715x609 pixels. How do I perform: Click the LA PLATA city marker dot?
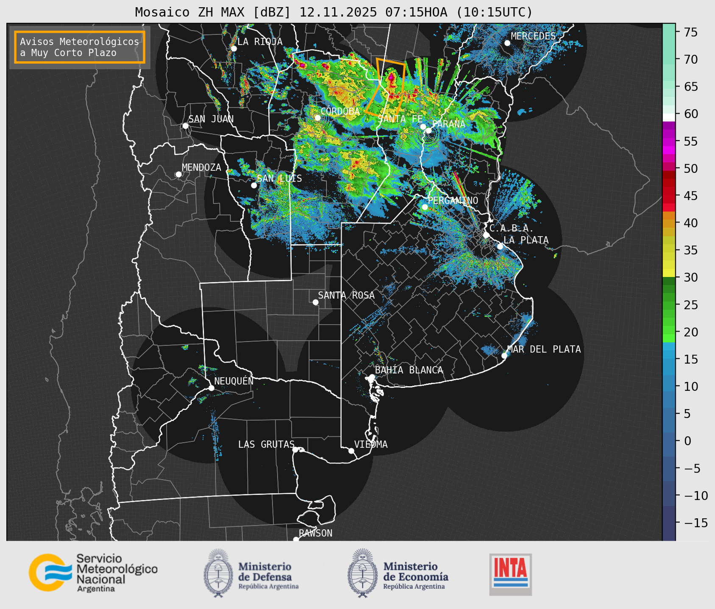(x=500, y=246)
